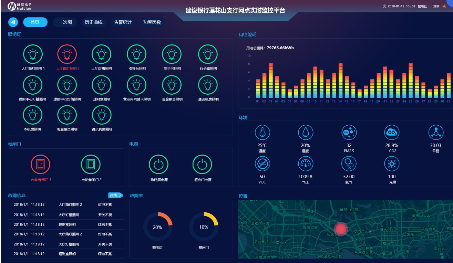
Task: Switch to the 历史曲线 tab
Action: pyautogui.click(x=94, y=22)
